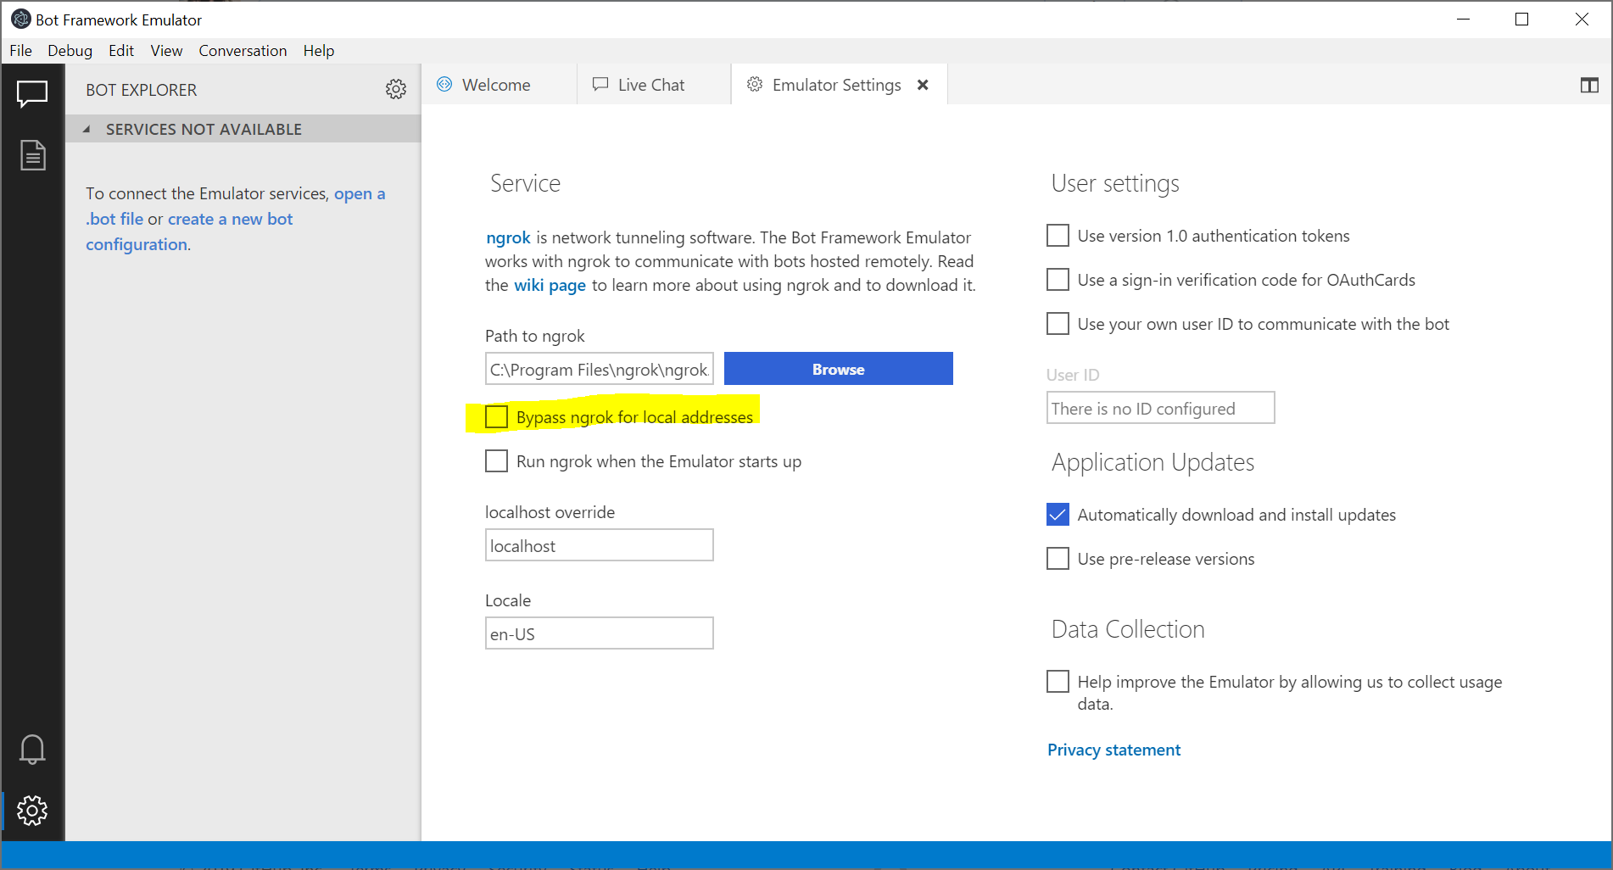Viewport: 1613px width, 870px height.
Task: Click the open a .bot file link
Action: coord(235,206)
